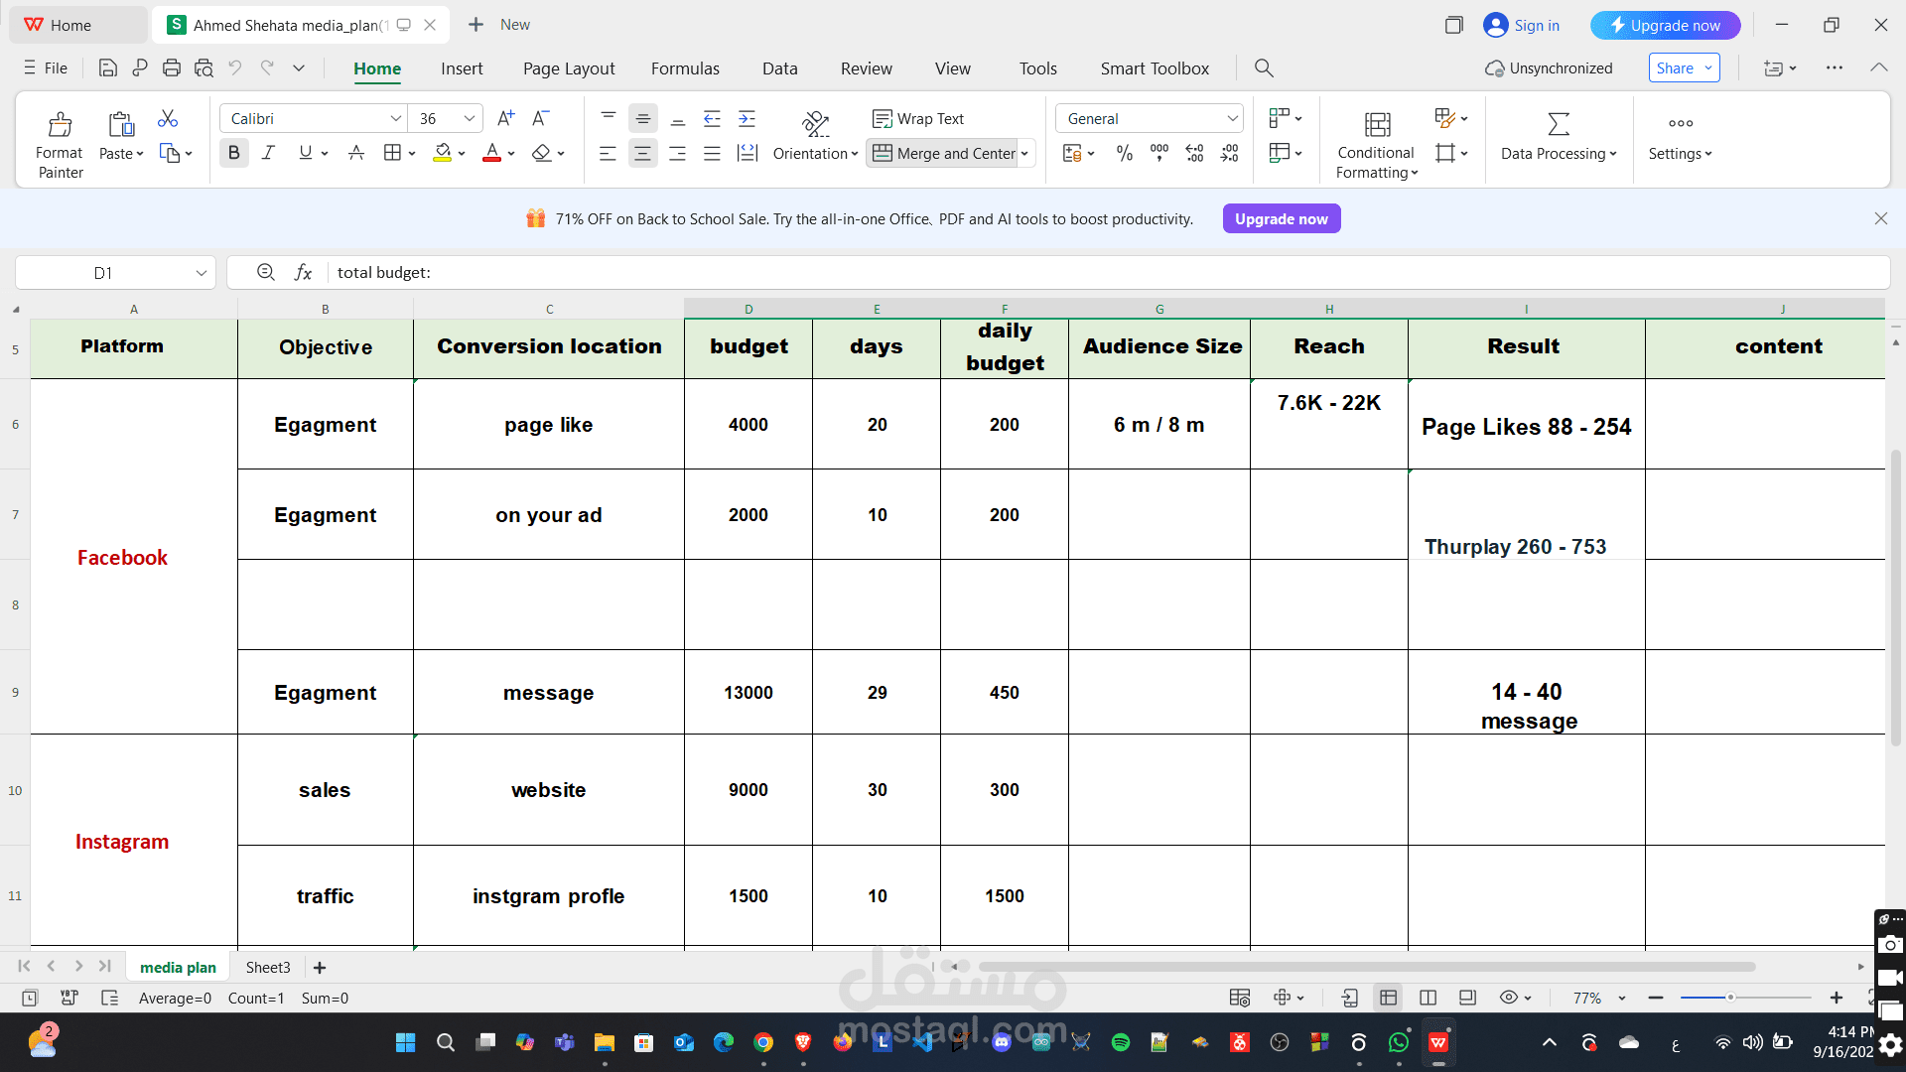1906x1072 pixels.
Task: Decrease font size with the A- icon
Action: click(x=540, y=118)
